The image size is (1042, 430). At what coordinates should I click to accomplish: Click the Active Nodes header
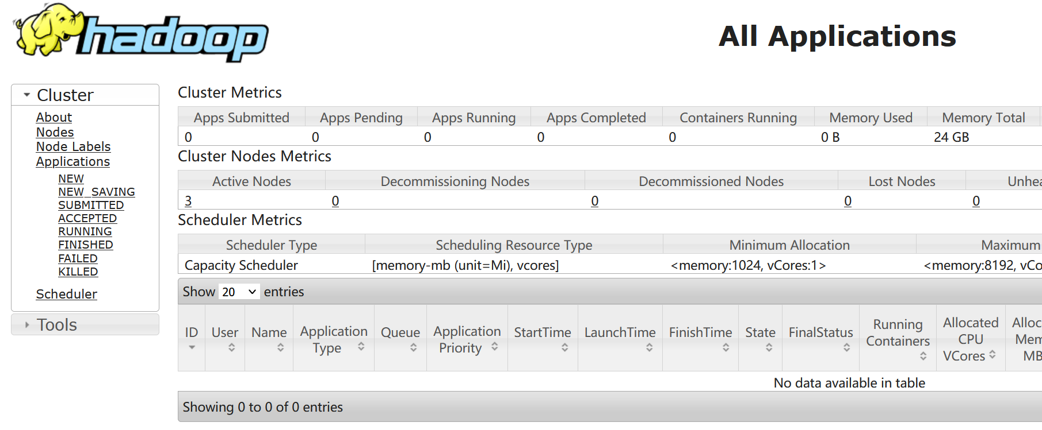pos(252,181)
